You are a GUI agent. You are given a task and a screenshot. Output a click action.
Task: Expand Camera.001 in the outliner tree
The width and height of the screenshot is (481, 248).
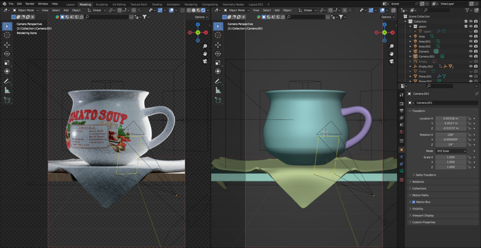click(x=411, y=56)
